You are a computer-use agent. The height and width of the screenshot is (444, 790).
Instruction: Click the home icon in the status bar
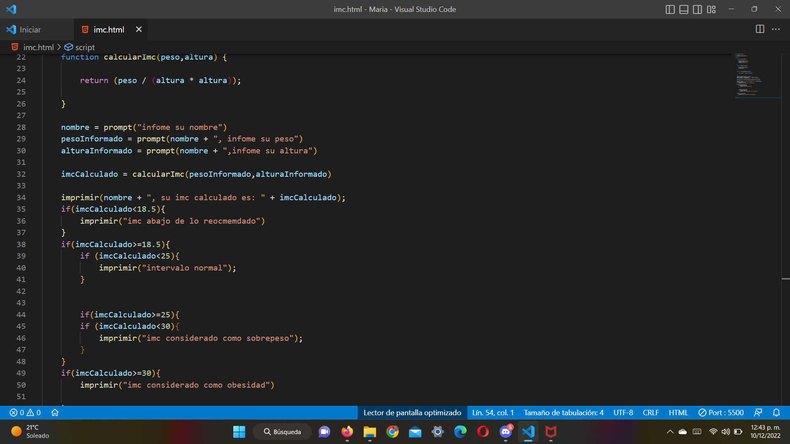click(55, 412)
